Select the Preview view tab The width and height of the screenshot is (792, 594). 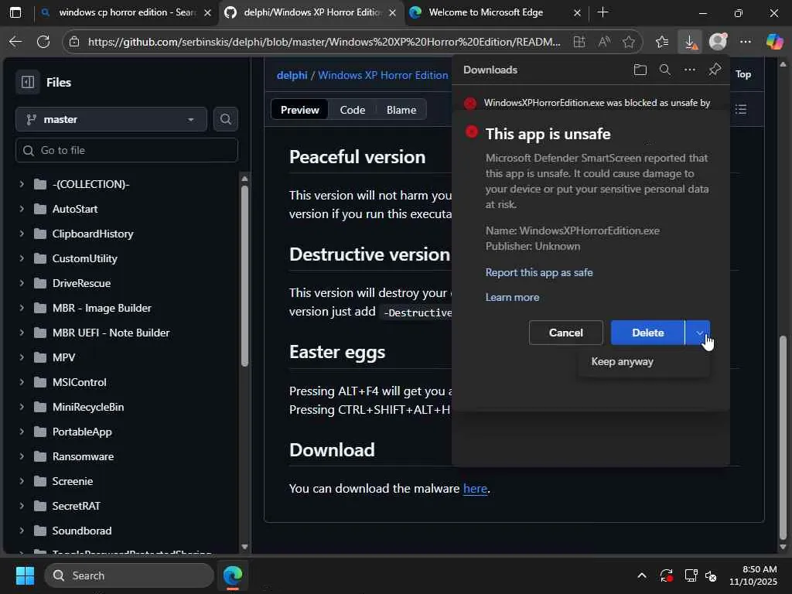click(299, 110)
